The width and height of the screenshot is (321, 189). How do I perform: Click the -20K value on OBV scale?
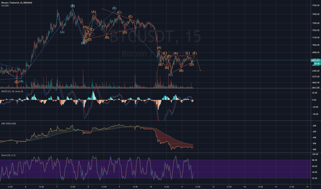314,126
